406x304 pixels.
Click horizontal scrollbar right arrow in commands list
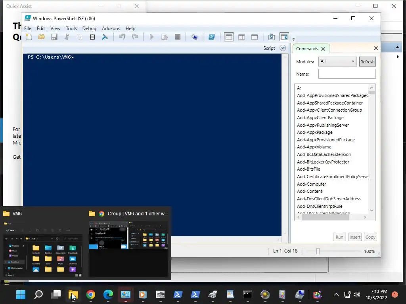[365, 217]
